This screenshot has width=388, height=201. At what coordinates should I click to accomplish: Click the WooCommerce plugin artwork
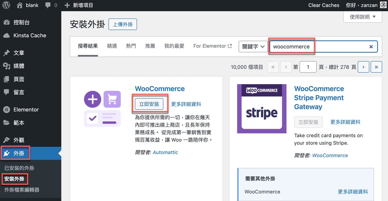click(x=103, y=109)
